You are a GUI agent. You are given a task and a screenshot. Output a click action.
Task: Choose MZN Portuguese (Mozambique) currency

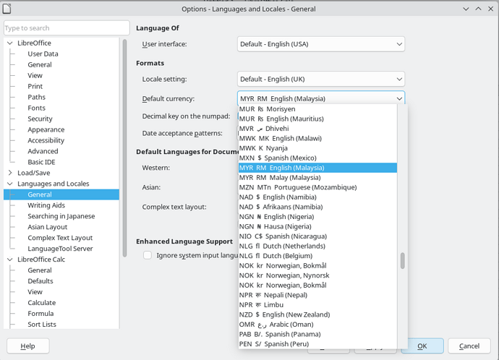point(317,187)
